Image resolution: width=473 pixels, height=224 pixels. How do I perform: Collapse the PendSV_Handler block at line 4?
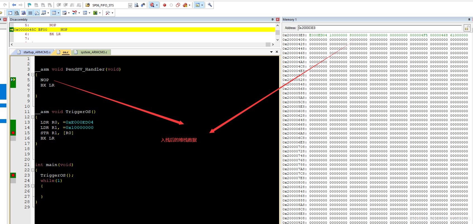[33, 74]
